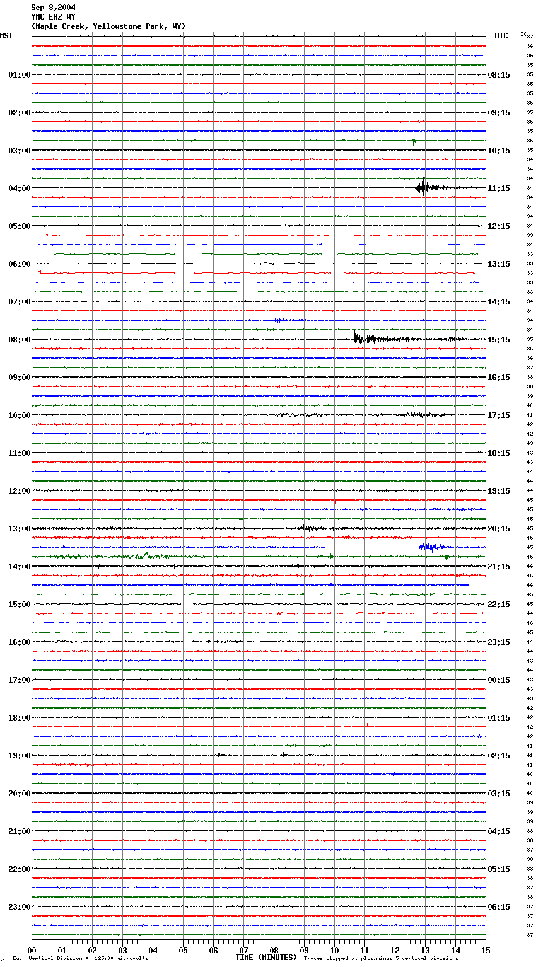The height and width of the screenshot is (967, 536).
Task: Click the '21:15' UTC time label
Action: (499, 567)
